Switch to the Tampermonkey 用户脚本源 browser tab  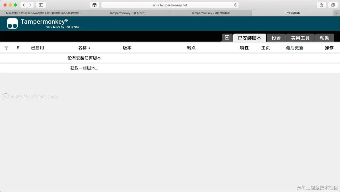(x=210, y=13)
